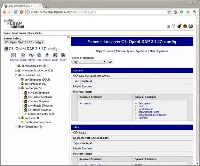The image size is (200, 166).
Task: Open the Attribute Types section
Action: point(125,51)
